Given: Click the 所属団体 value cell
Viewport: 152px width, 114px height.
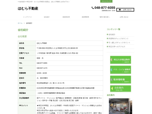Looking at the screenshot, I should pyautogui.click(x=69, y=88).
